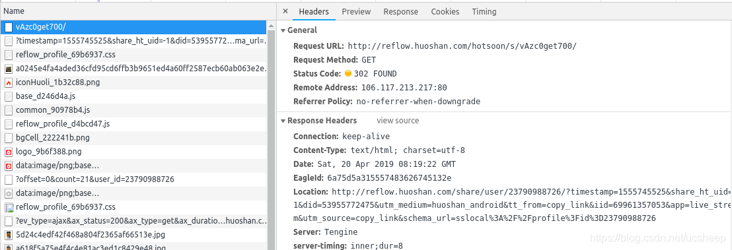
Task: Select the reflow_profile_d4bcd47.js request
Action: click(133, 124)
